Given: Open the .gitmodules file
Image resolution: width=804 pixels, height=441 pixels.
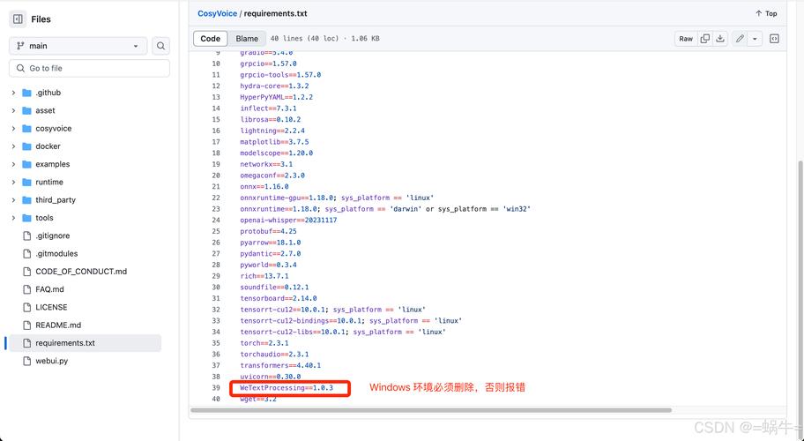Looking at the screenshot, I should pos(56,254).
